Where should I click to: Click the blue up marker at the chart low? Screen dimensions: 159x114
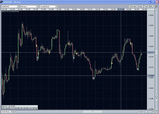coord(94,78)
